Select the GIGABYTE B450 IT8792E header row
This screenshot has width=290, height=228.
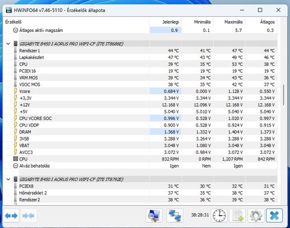coord(148,179)
